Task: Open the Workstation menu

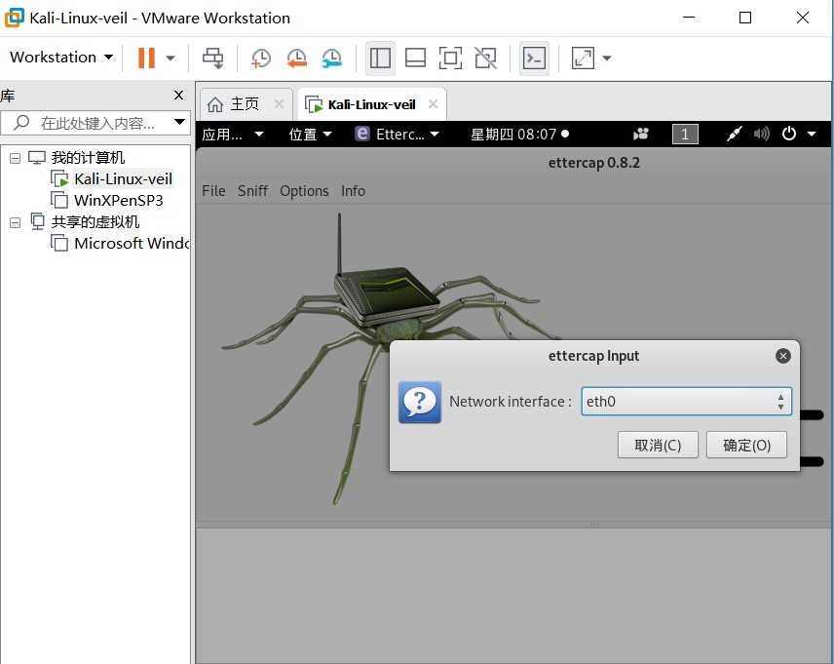Action: click(x=61, y=57)
